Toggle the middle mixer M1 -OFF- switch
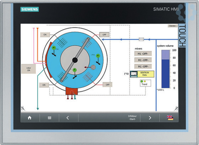199x145 pixels. pyautogui.click(x=143, y=60)
